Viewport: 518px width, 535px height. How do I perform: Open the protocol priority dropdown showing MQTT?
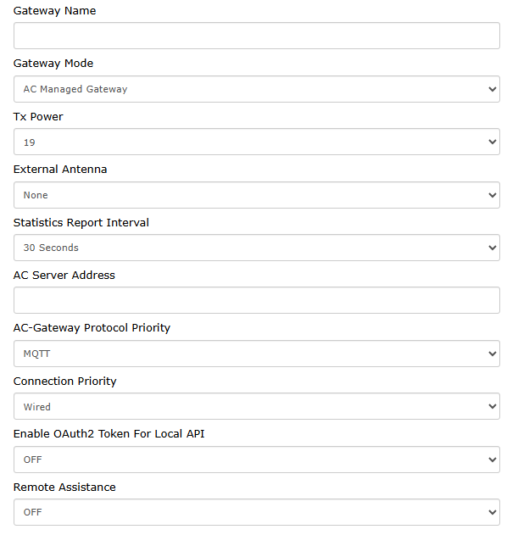pyautogui.click(x=257, y=354)
